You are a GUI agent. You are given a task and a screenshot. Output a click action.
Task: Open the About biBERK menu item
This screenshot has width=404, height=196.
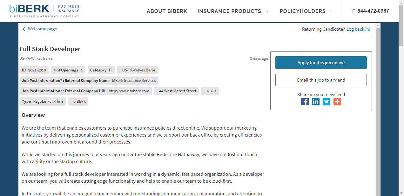[167, 11]
